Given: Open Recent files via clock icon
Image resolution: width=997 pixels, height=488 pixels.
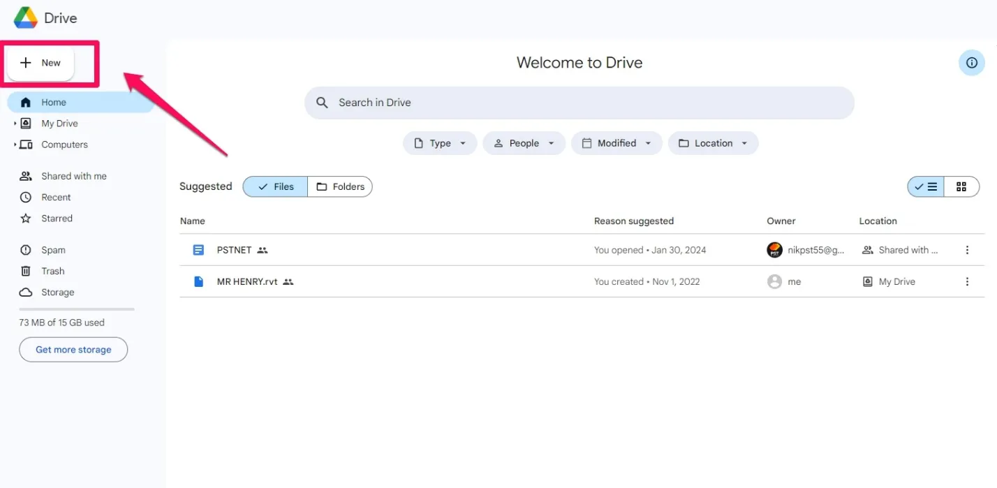Looking at the screenshot, I should coord(26,197).
